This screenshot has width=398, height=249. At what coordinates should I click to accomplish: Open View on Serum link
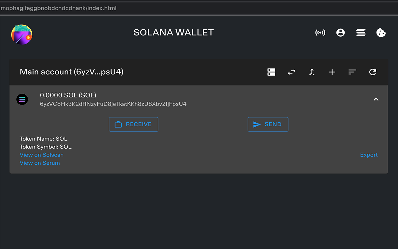pyautogui.click(x=40, y=163)
